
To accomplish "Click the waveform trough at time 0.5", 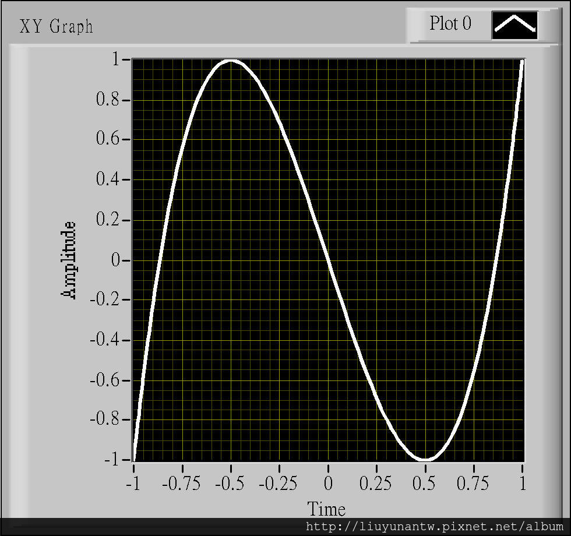I will click(425, 459).
